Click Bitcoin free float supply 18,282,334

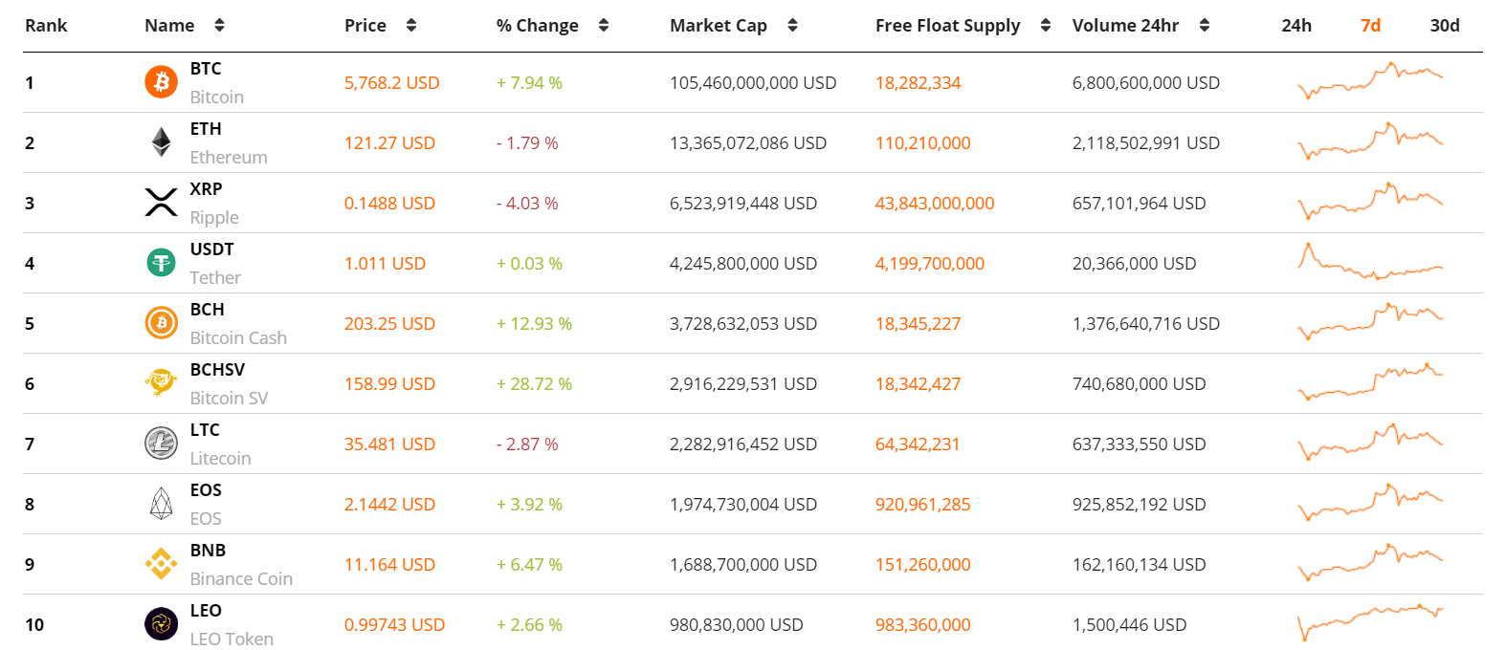918,83
